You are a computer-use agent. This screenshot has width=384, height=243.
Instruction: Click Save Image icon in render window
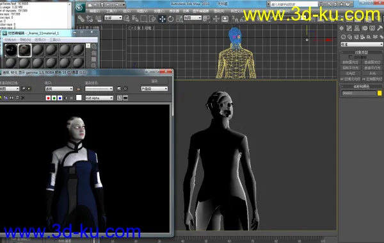pos(1,98)
